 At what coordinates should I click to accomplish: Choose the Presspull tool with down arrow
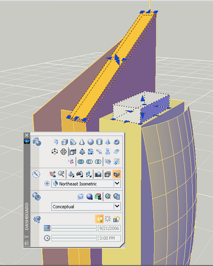pyautogui.click(x=82, y=152)
